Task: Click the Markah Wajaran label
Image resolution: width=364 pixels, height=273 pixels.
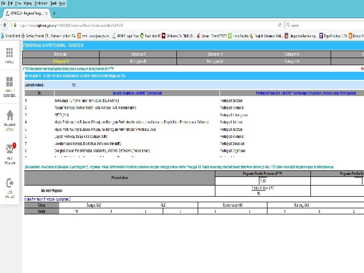Action: 52,191
